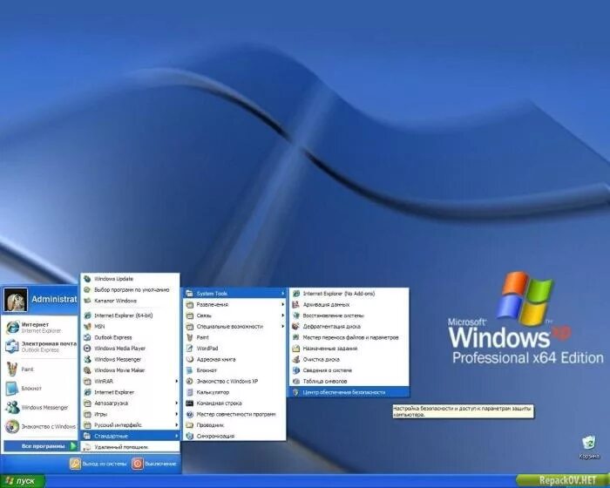Open Адресная книга
This screenshot has width=610, height=488.
(x=234, y=359)
